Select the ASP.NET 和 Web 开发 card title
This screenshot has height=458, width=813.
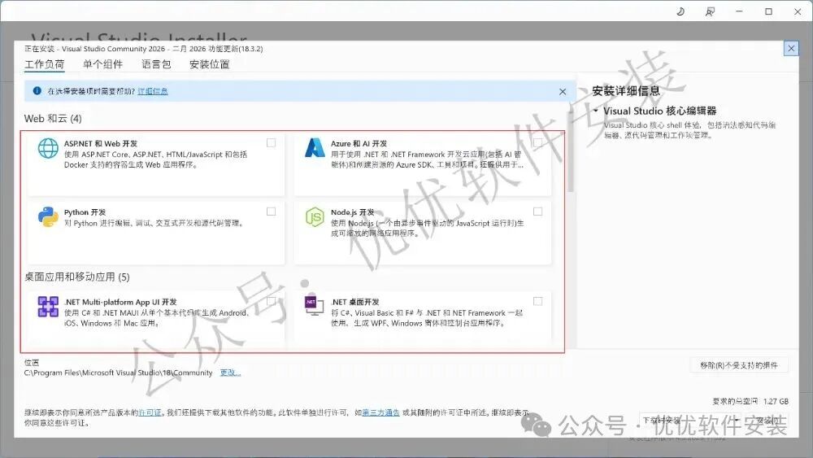[101, 144]
